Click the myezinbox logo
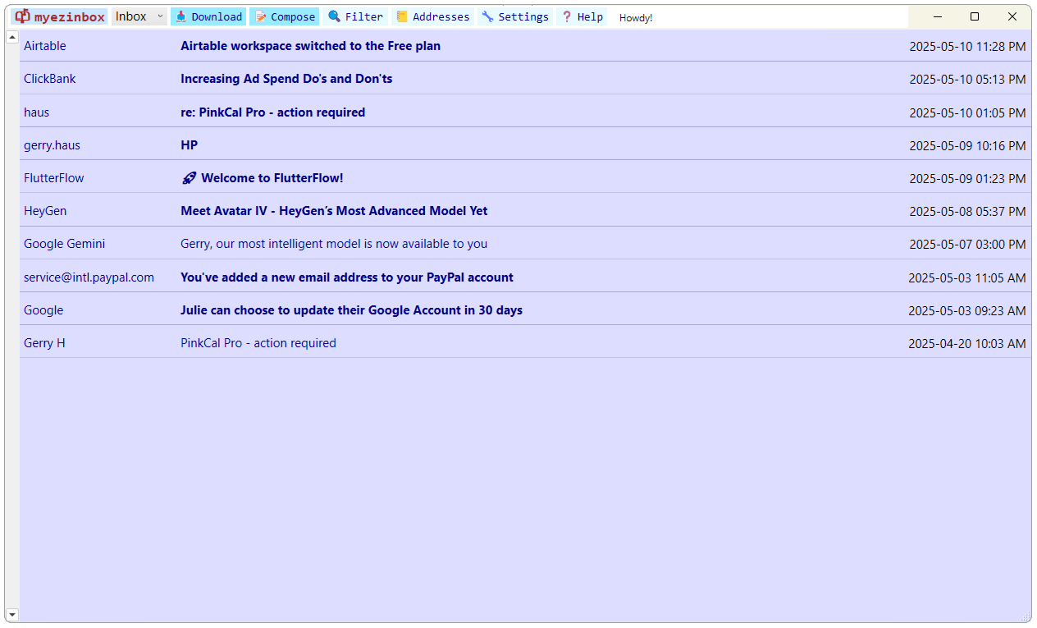 tap(58, 16)
